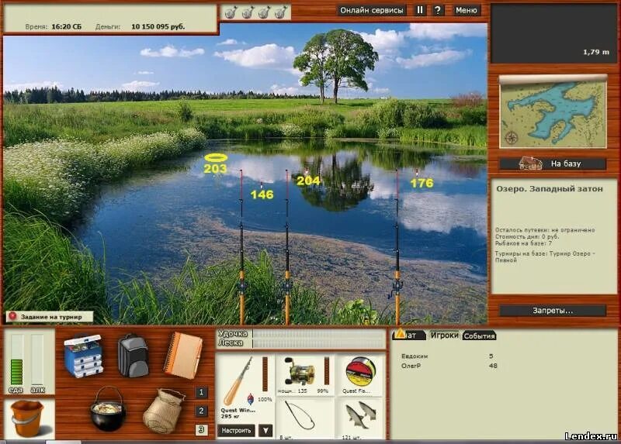621x444 pixels.
Task: Click the Леска tension bar
Action: pyautogui.click(x=318, y=342)
